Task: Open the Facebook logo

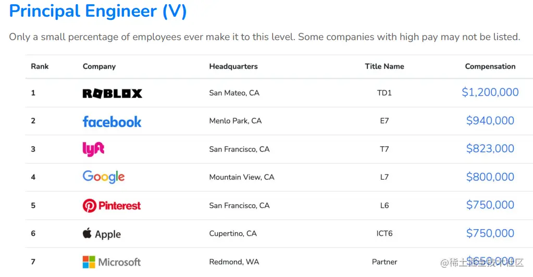Action: tap(112, 121)
